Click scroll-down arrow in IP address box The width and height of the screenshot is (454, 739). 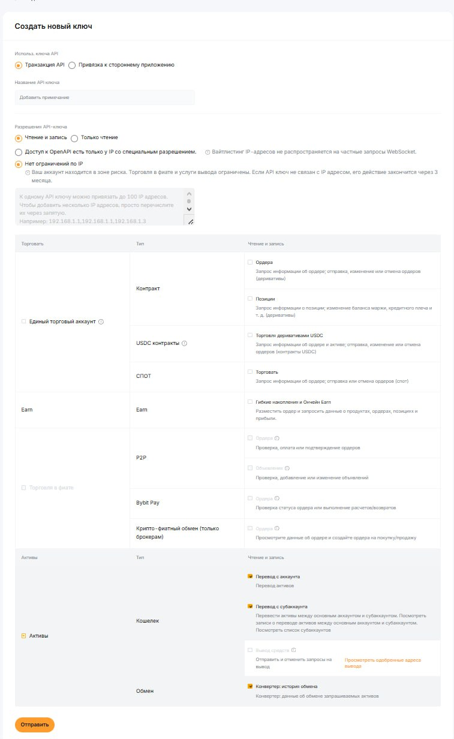coord(189,209)
